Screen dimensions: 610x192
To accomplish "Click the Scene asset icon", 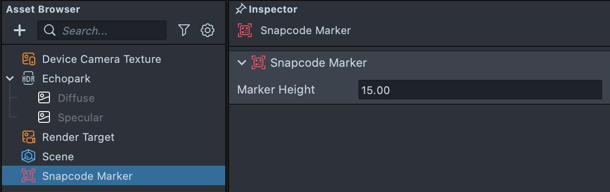I will coord(29,157).
